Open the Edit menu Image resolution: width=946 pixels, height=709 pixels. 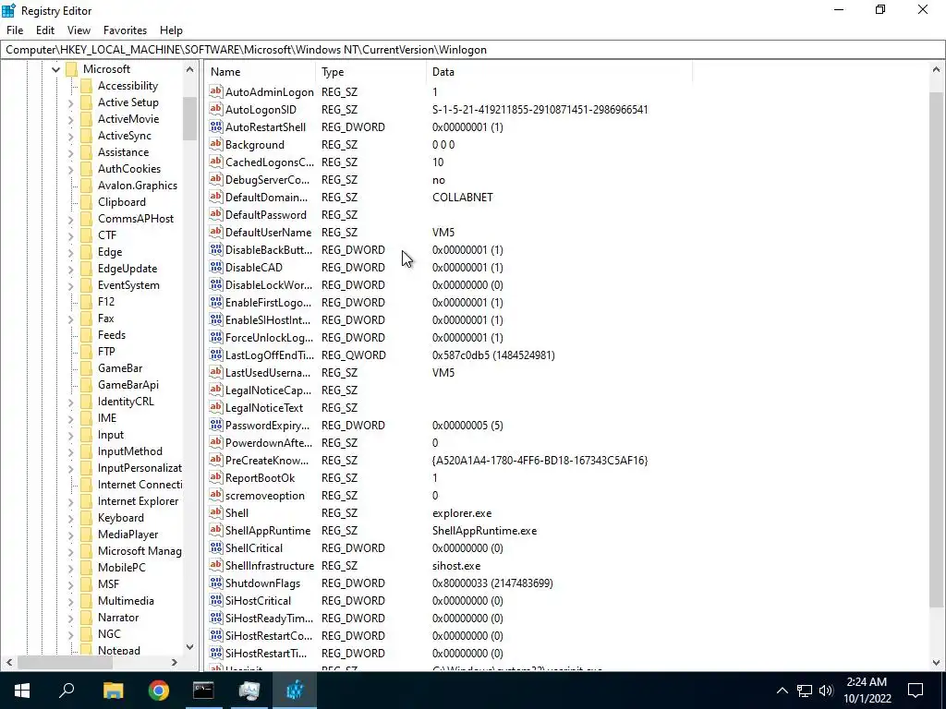(45, 30)
